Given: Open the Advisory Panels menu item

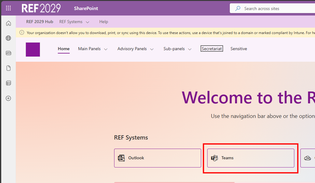Looking at the screenshot, I should click(132, 49).
